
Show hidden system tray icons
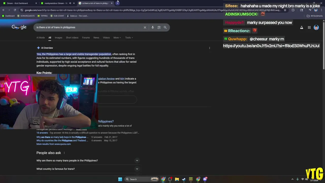(292, 179)
